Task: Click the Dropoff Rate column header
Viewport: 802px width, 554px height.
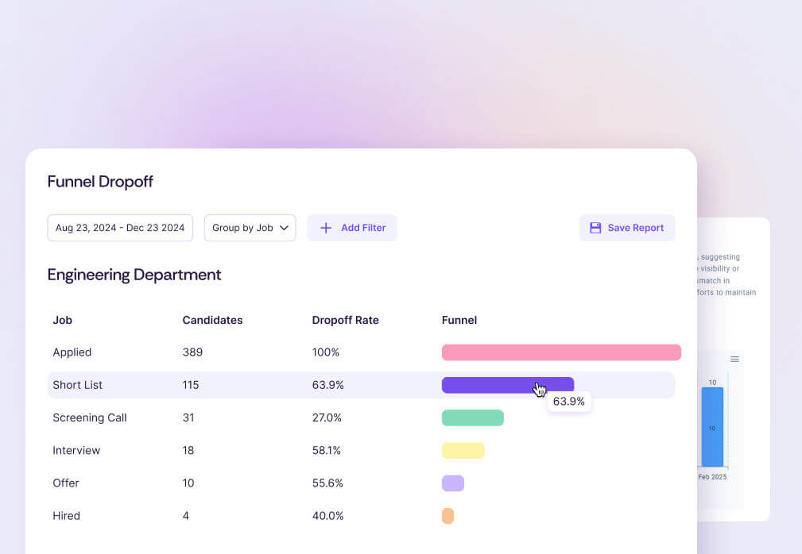Action: click(345, 321)
